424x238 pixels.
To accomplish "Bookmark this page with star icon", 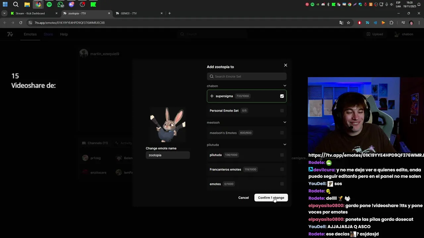I will [x=348, y=23].
